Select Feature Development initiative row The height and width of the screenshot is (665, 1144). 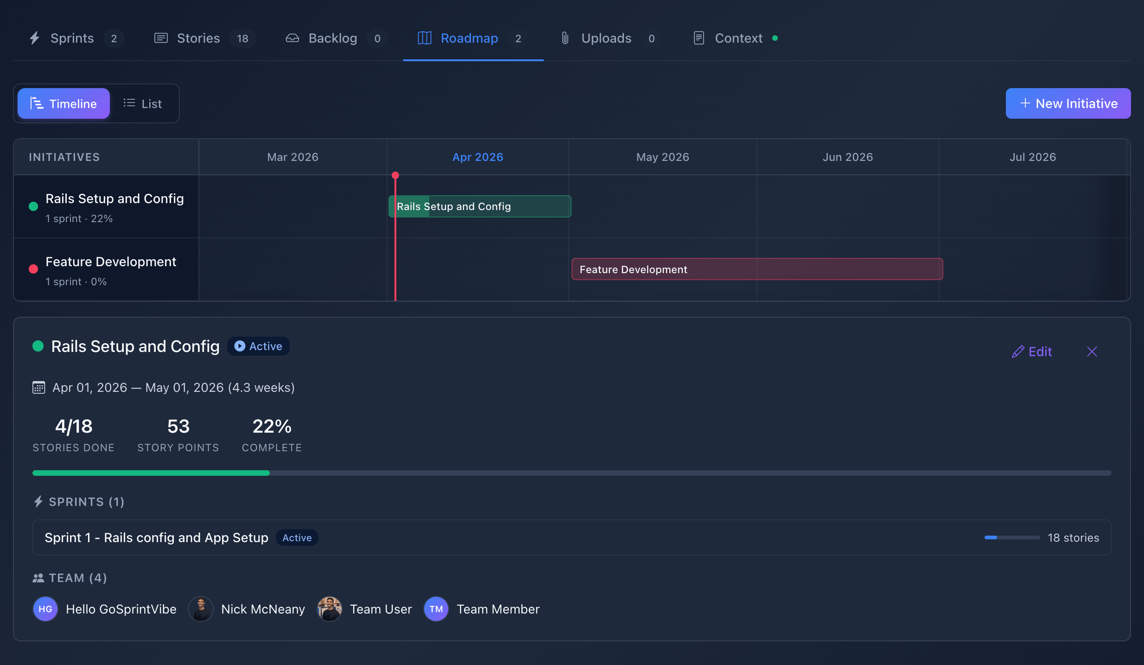[x=106, y=269]
